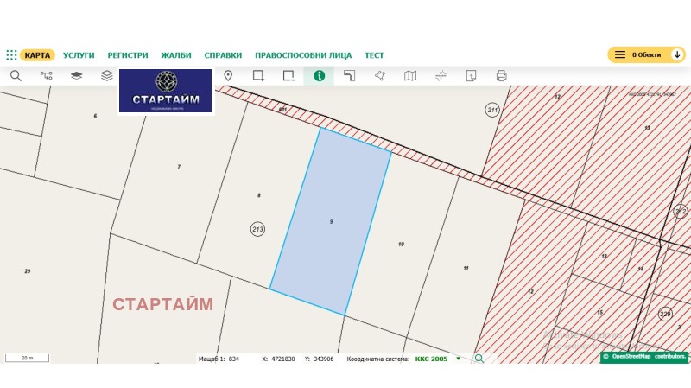The height and width of the screenshot is (388, 691).
Task: Select the polygon draw tool
Action: click(x=380, y=76)
